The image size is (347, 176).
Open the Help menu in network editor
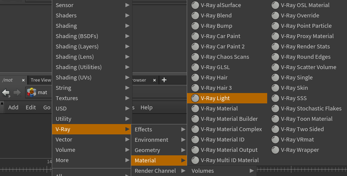pos(146,107)
